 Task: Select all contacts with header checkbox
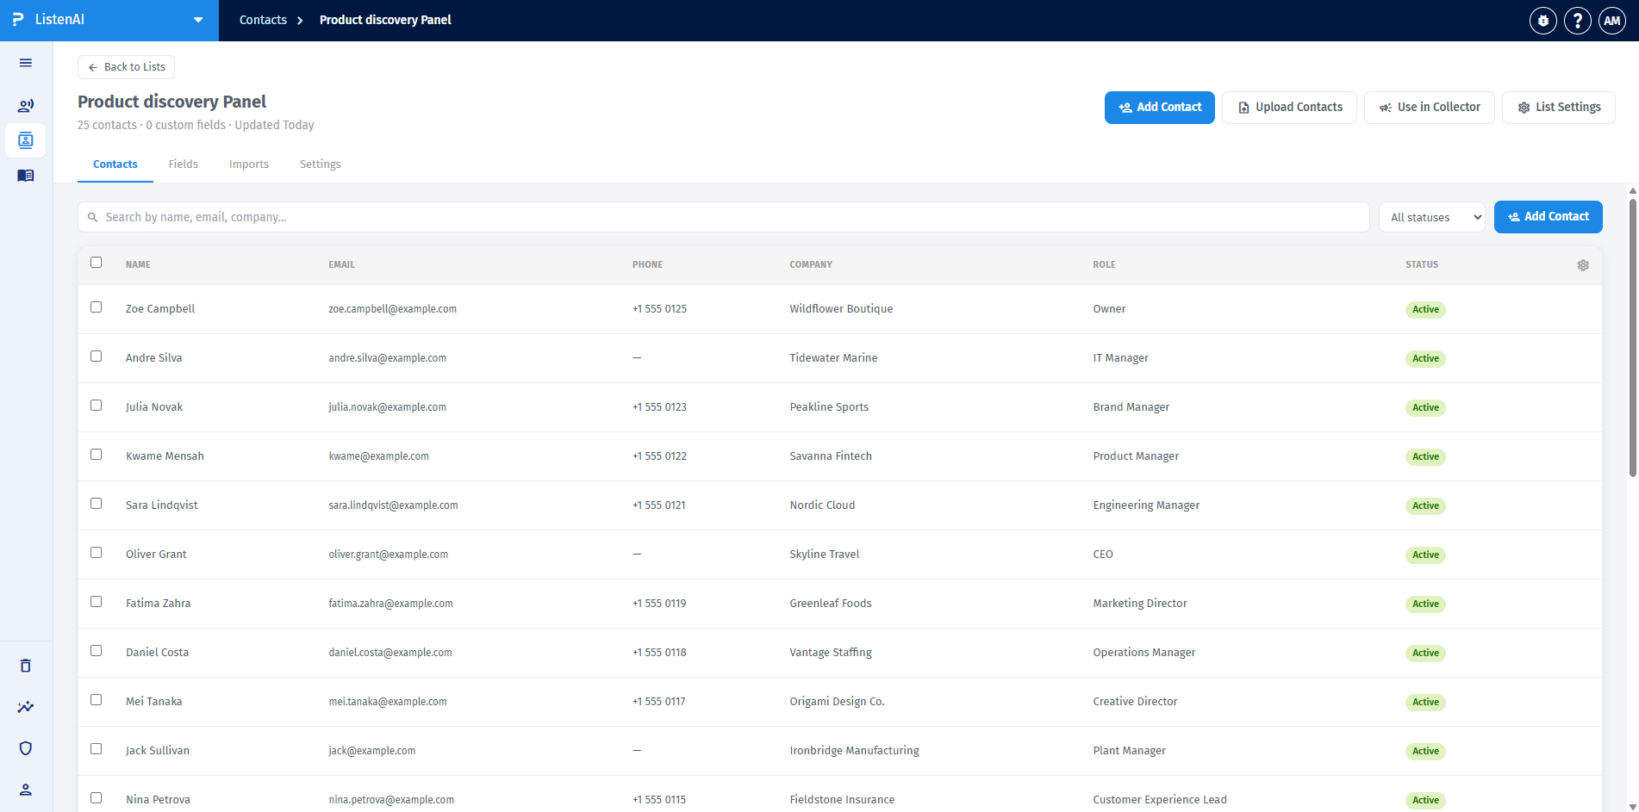point(96,263)
